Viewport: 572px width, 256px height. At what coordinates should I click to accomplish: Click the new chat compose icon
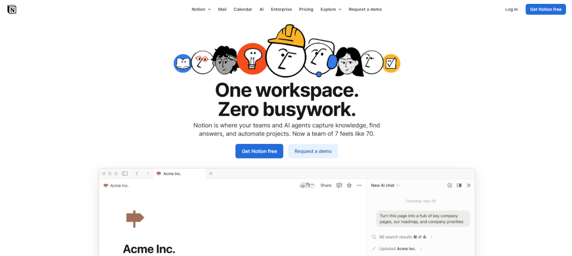(450, 185)
